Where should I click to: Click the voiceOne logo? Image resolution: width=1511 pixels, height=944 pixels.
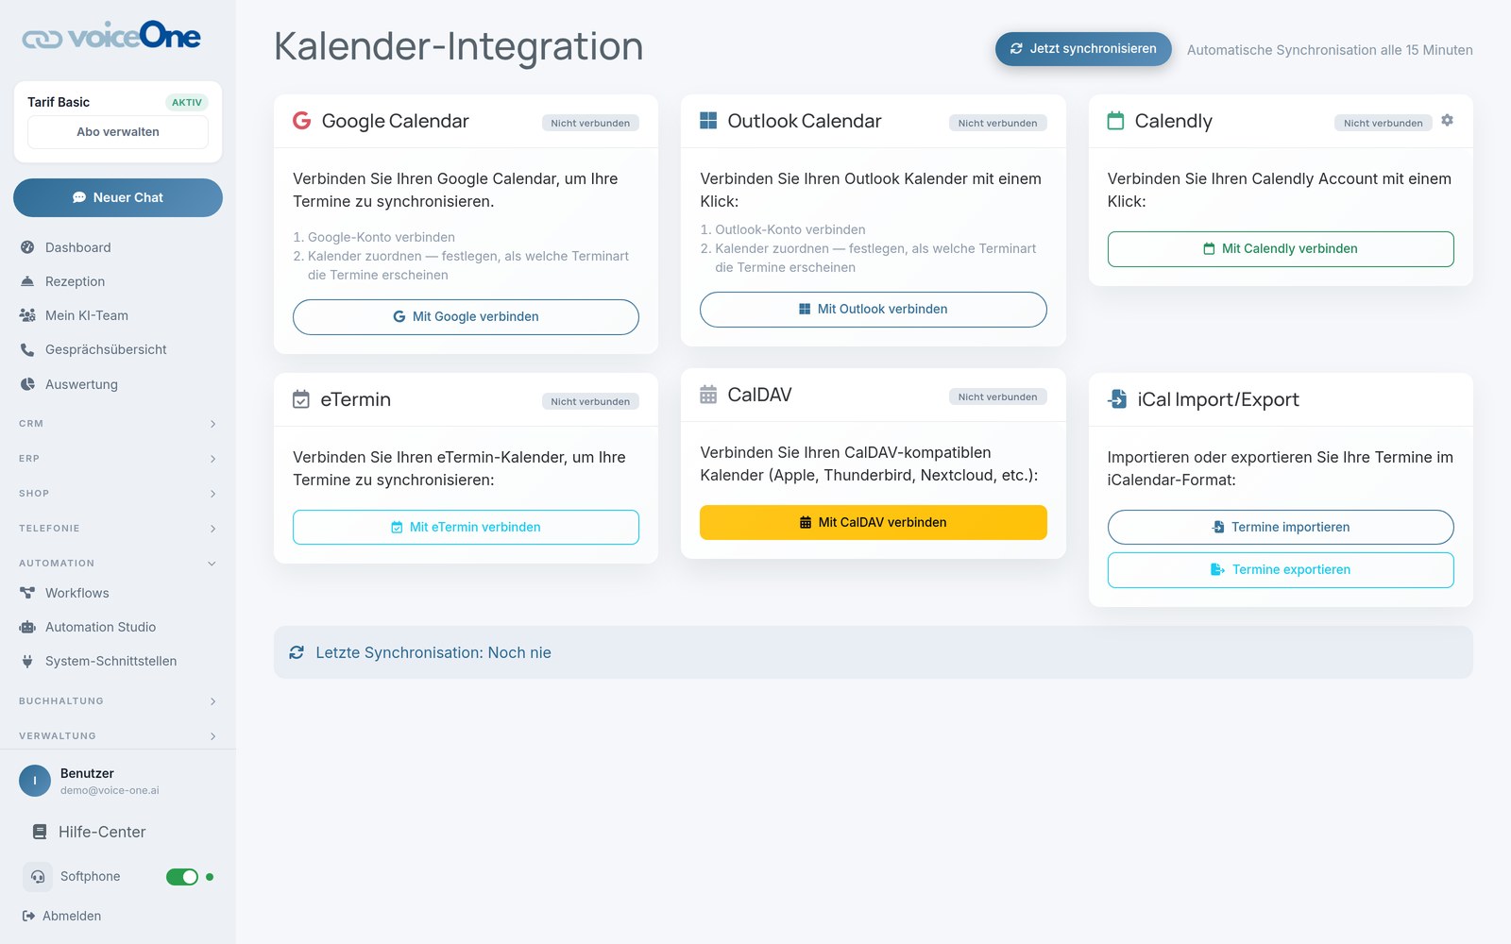[x=111, y=36]
